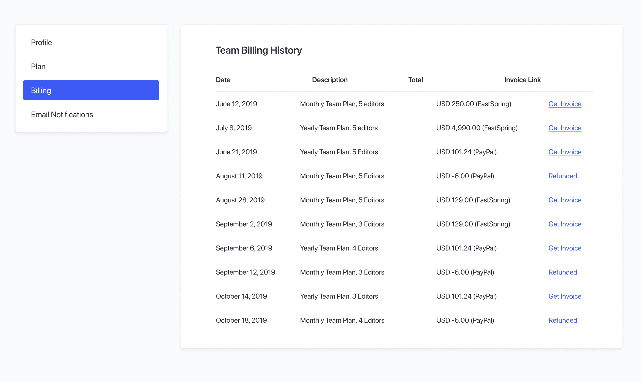The height and width of the screenshot is (382, 641).
Task: Click the July 8, 2019 date cell
Action: coord(234,128)
